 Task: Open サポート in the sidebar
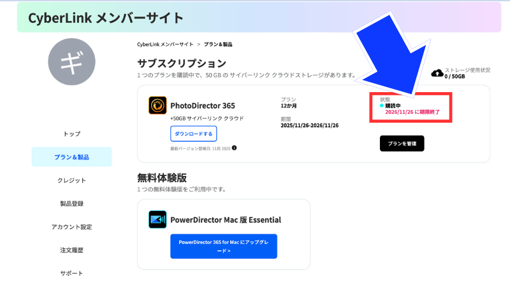(71, 273)
